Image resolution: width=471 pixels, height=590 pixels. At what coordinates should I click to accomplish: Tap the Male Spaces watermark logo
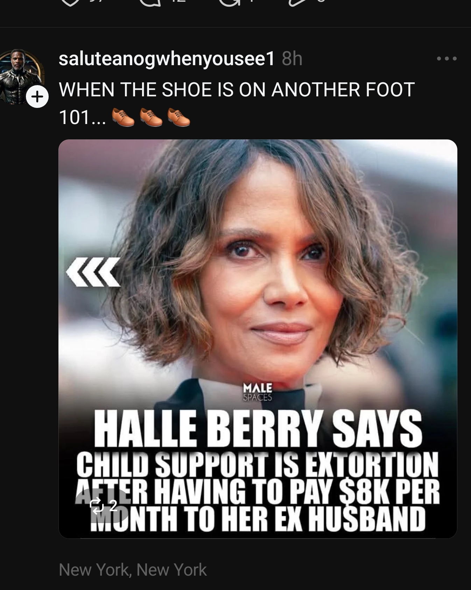click(258, 392)
